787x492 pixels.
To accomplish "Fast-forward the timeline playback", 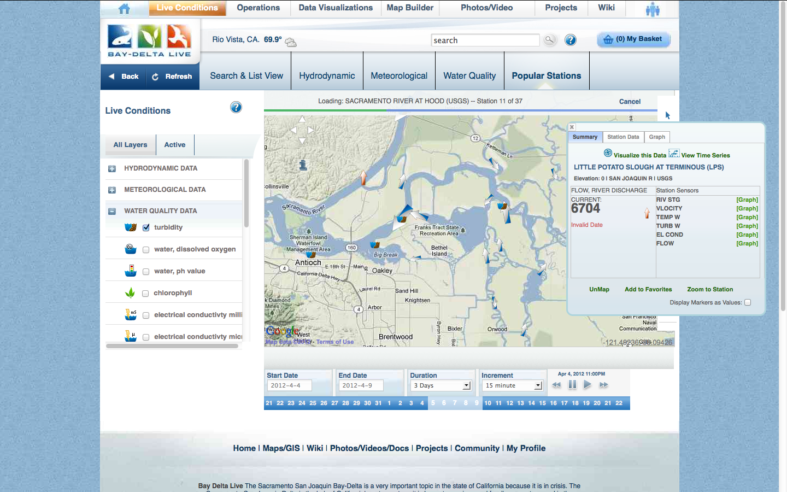I will click(603, 385).
